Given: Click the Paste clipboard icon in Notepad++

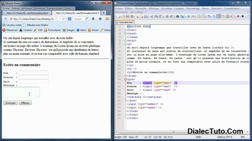Looking at the screenshot, I should pos(161,16).
